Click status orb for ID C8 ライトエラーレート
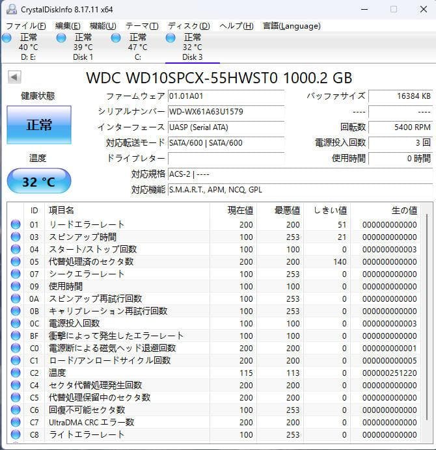 pyautogui.click(x=16, y=434)
